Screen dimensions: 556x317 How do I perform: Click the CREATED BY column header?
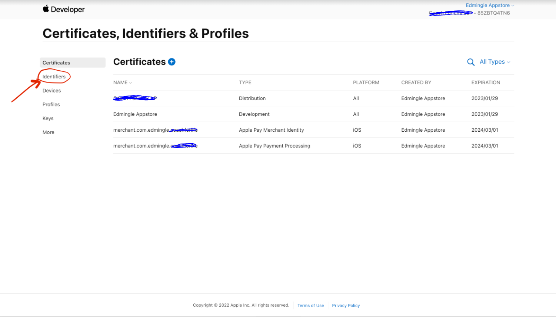[416, 82]
